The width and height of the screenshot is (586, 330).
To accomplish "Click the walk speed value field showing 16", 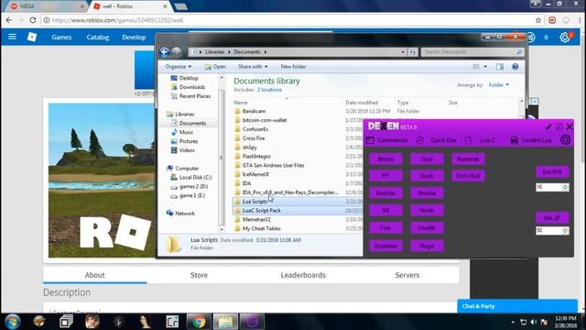I will (x=549, y=187).
